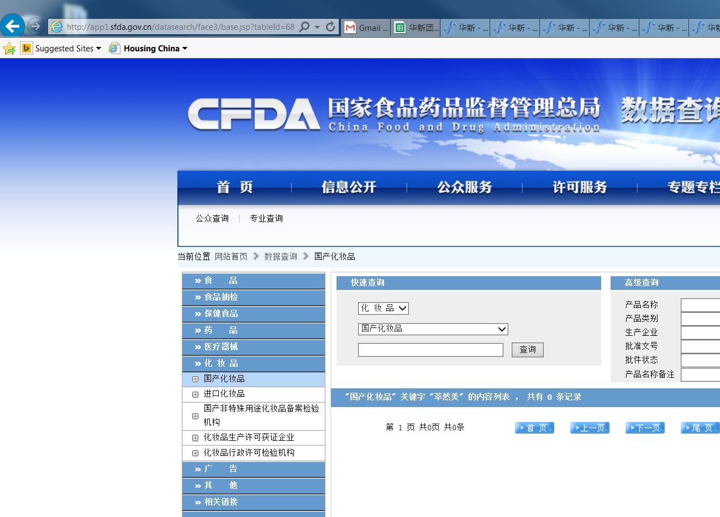Click the quick search keyword field

[430, 350]
